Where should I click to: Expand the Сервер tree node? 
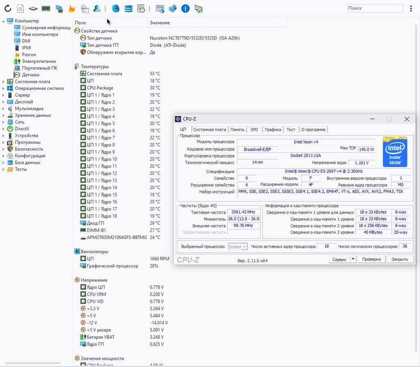point(3,95)
